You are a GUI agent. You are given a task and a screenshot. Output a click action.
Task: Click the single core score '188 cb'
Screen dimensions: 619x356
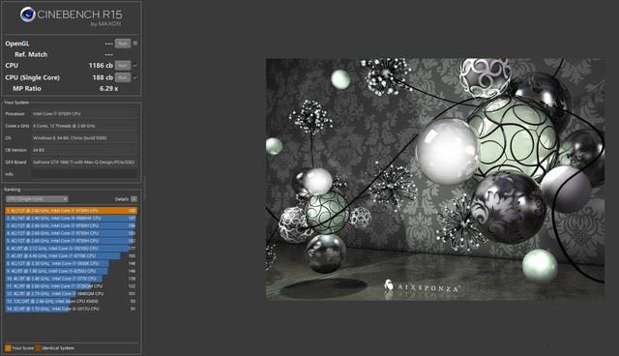(103, 77)
